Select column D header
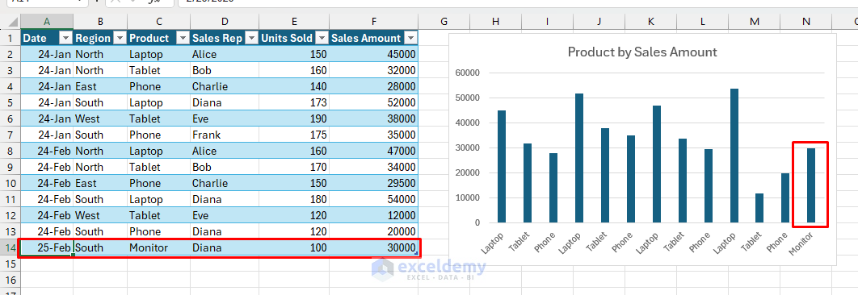Viewport: 858px width, 295px height. (x=225, y=22)
